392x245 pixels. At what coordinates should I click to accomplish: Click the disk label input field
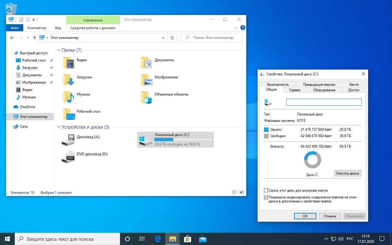(x=324, y=102)
